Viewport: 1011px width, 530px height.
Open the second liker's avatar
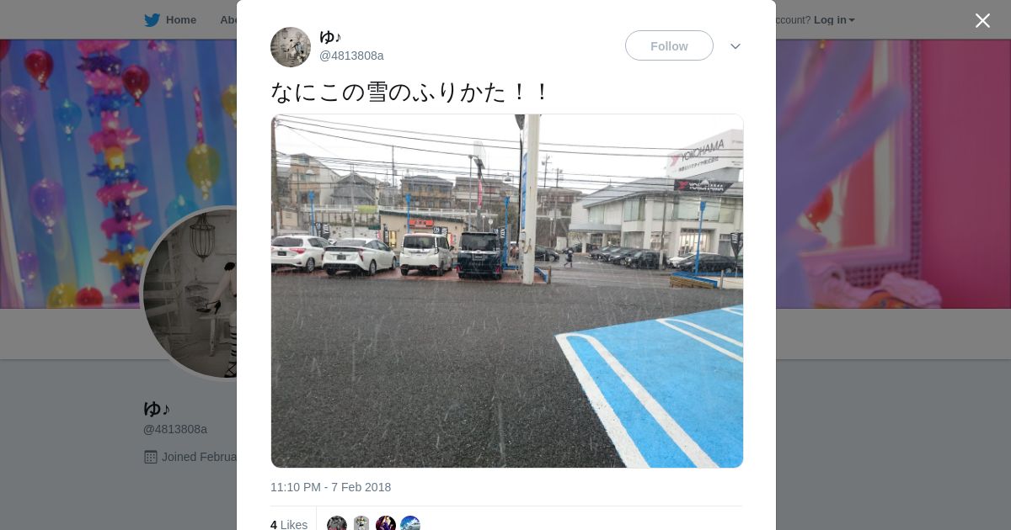pos(361,523)
